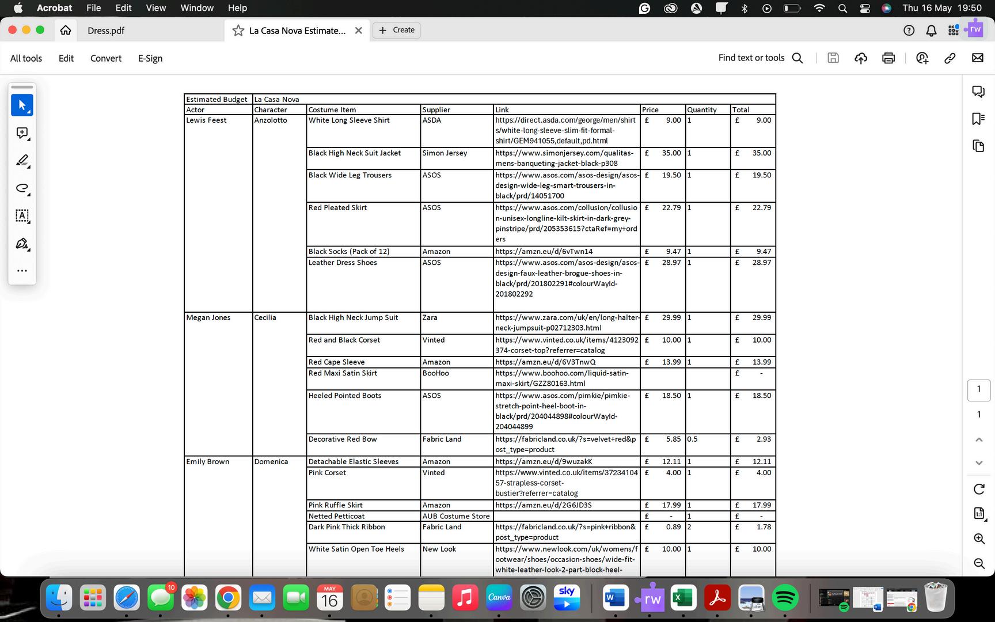Open Finder from the Dock
Viewport: 995px width, 622px height.
pos(59,598)
